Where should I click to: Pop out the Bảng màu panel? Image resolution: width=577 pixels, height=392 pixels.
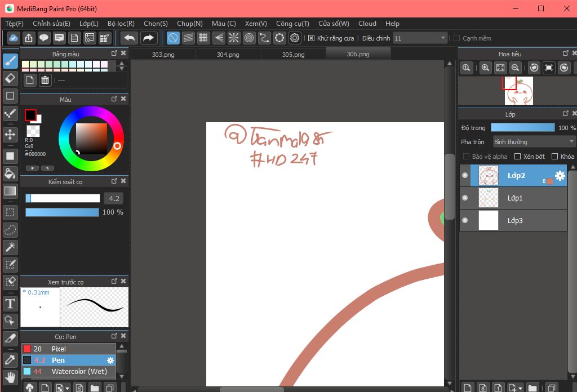point(114,54)
